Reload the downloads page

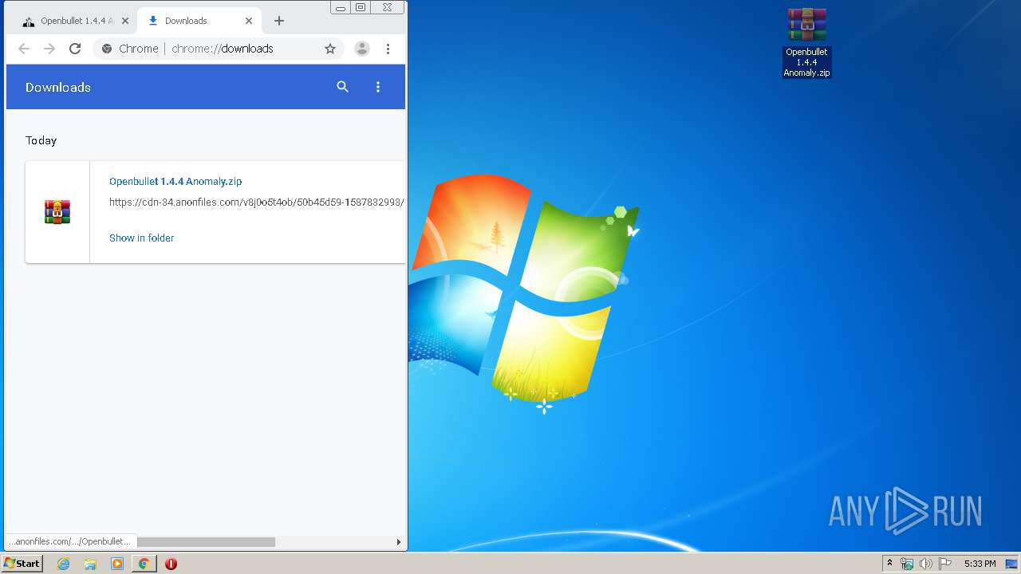(75, 49)
